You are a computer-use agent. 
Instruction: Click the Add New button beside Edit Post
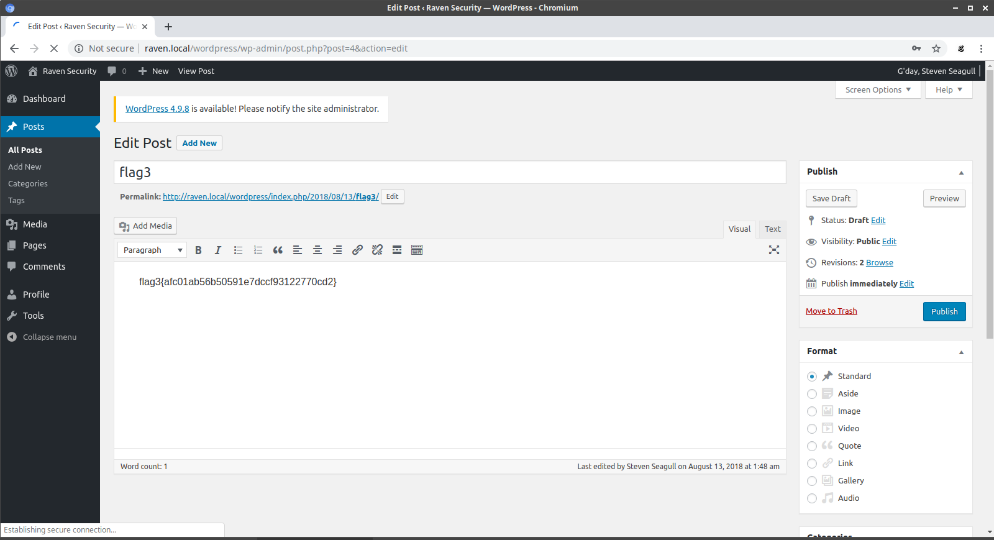[199, 143]
